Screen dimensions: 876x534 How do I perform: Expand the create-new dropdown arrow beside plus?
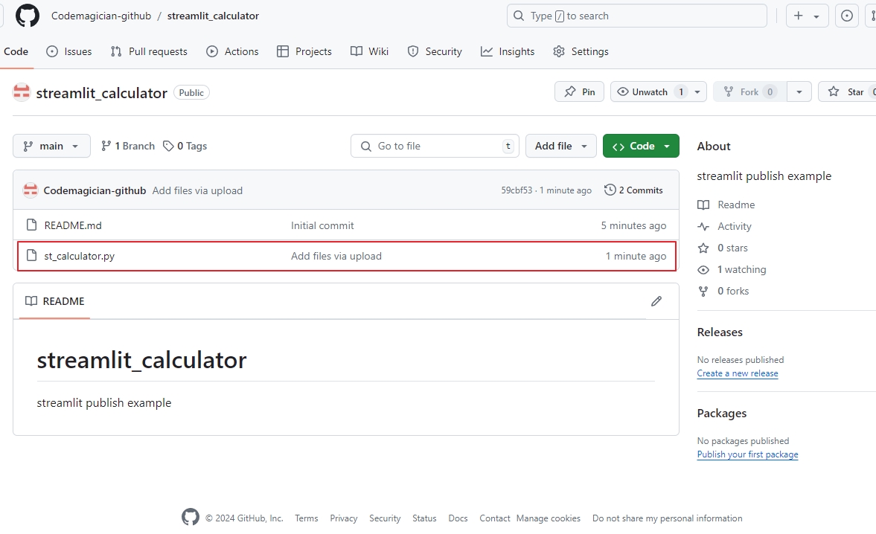pyautogui.click(x=816, y=16)
